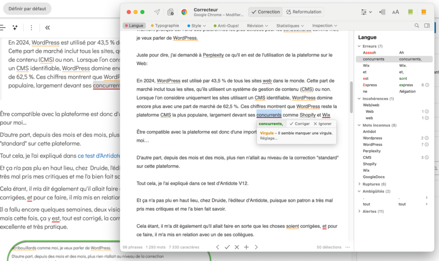439x261 pixels.
Task: Select the unknown word Perplexity
Action: pos(372,151)
